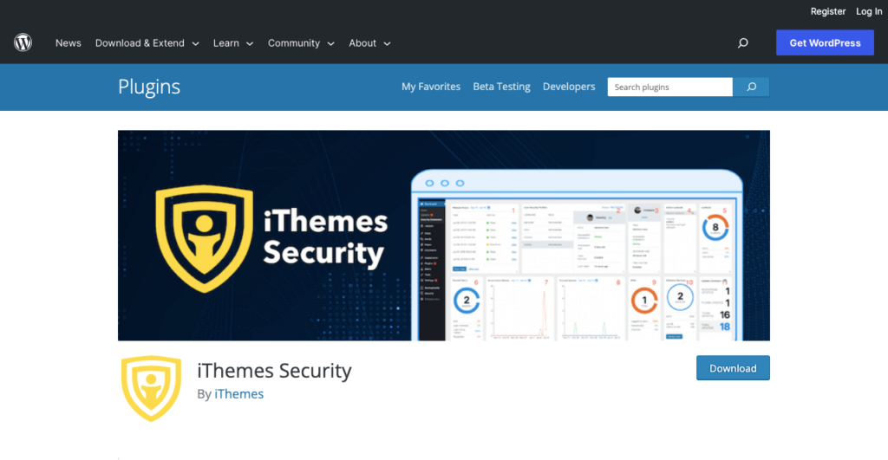
Task: Open the News menu item
Action: 68,43
